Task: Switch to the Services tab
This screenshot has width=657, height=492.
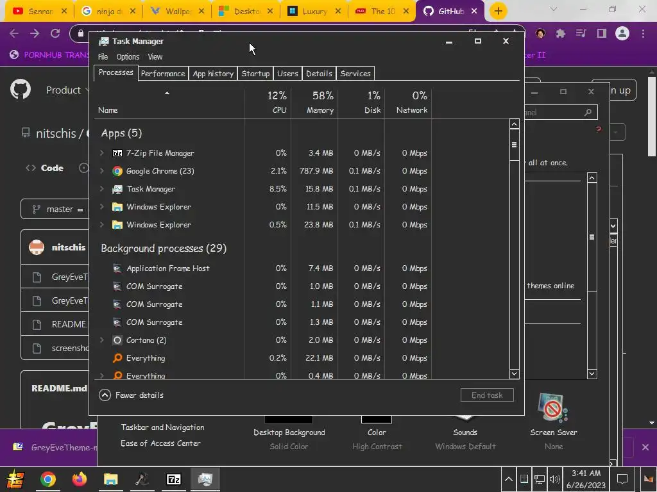Action: pos(355,74)
